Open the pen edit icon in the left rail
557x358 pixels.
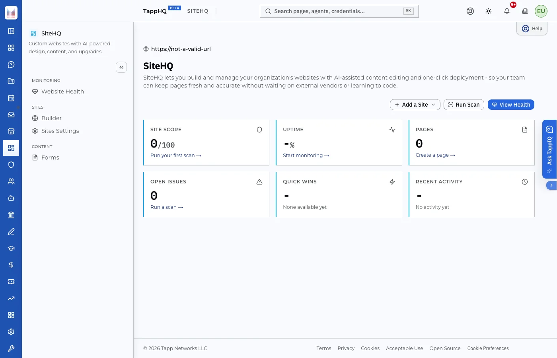[x=11, y=232]
